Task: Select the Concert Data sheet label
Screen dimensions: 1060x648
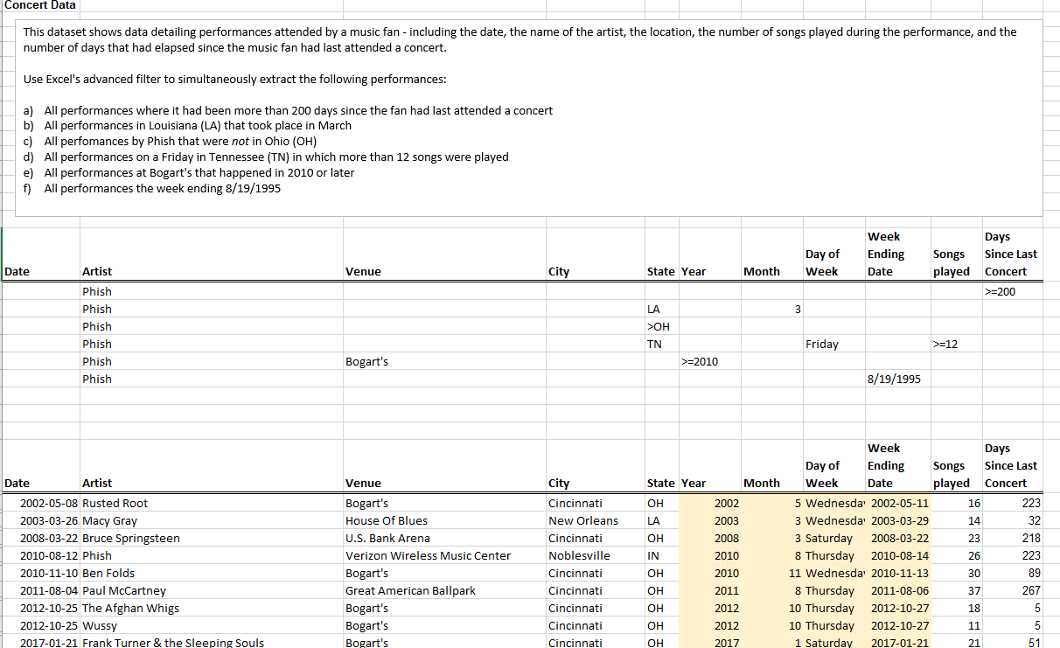Action: tap(40, 6)
